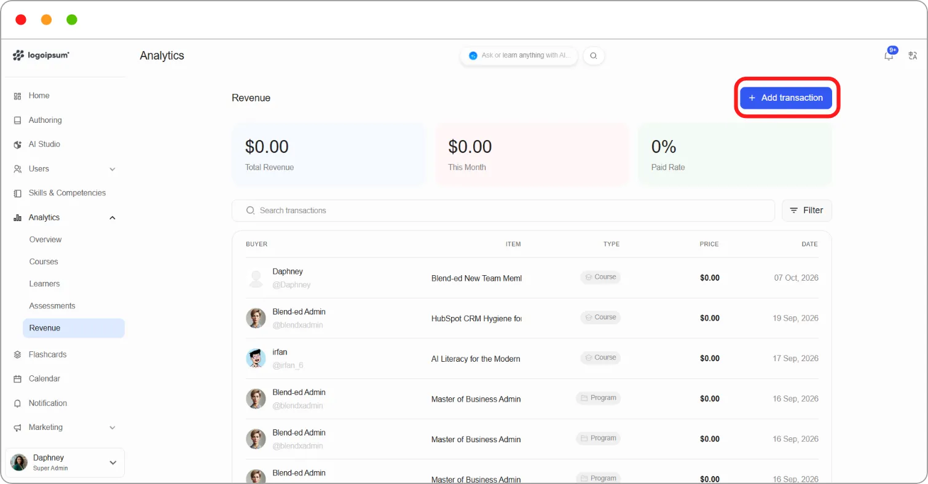Click Course tag in Daphney row

(x=600, y=277)
